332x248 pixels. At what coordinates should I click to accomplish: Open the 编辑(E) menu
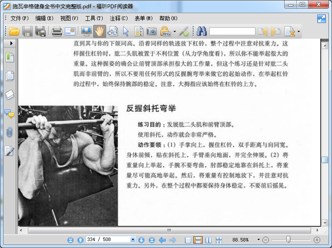44,18
